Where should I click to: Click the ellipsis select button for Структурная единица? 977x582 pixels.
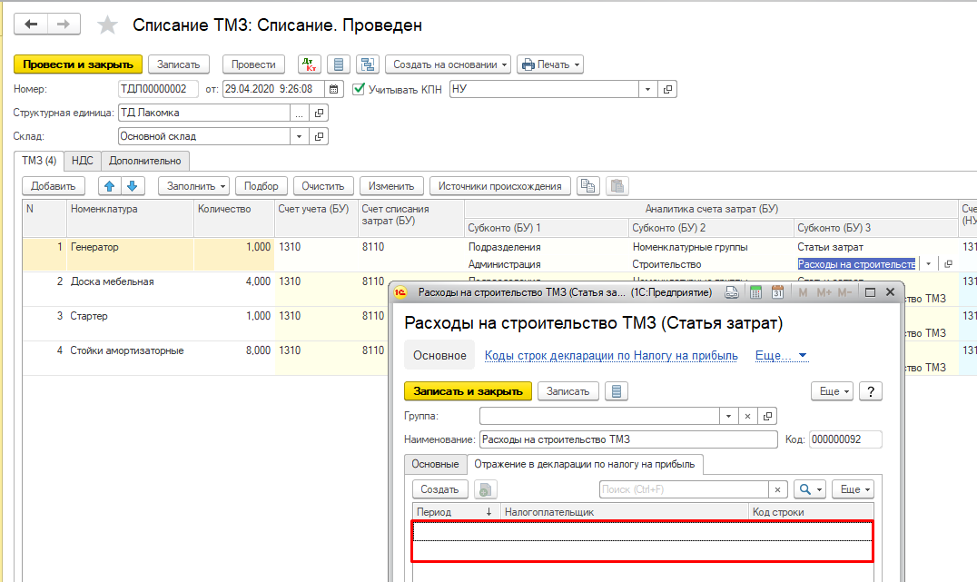pyautogui.click(x=299, y=113)
